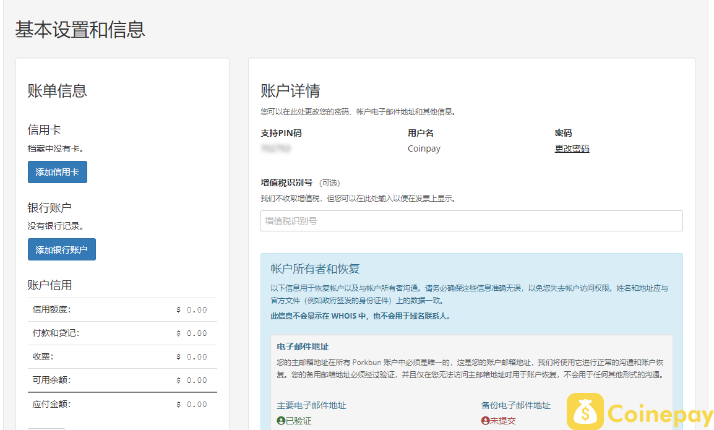This screenshot has height=430, width=714.
Task: Select the 基本设置和信息 page heading
Action: coord(80,30)
